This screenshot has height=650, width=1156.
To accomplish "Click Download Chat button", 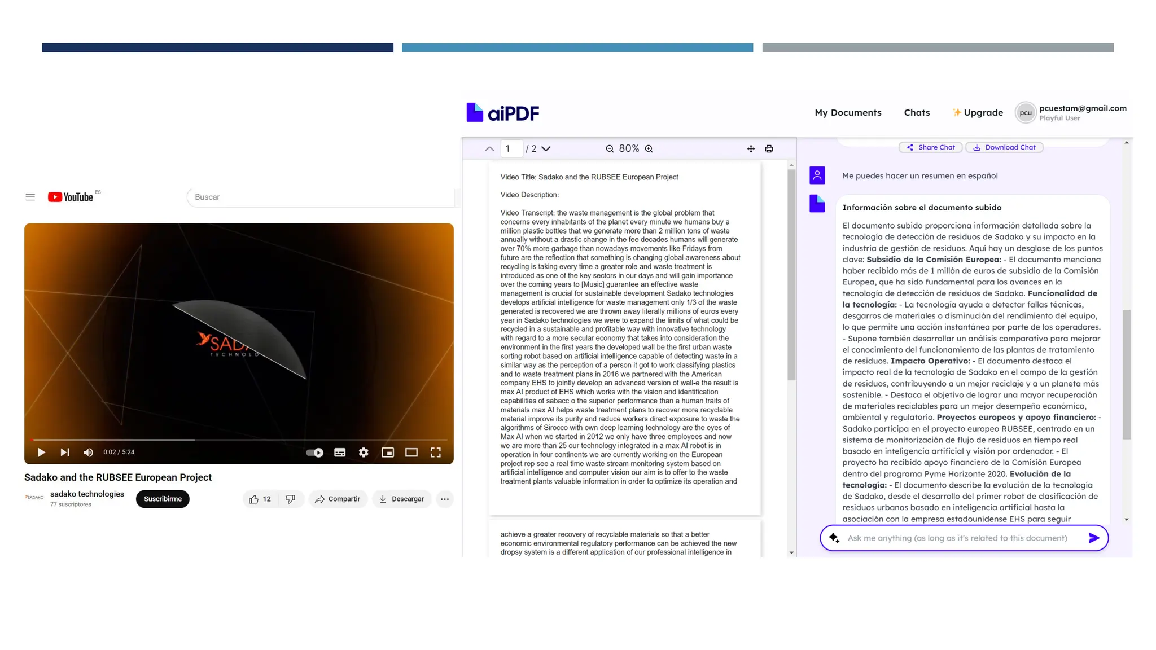I will 1005,147.
